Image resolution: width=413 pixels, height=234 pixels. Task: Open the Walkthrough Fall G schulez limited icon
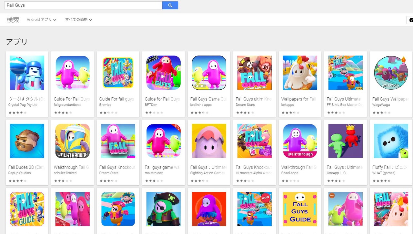[73, 141]
